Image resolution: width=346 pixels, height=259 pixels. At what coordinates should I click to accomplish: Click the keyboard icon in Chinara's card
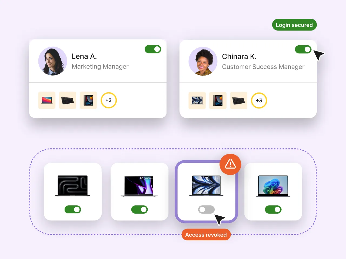pyautogui.click(x=239, y=101)
